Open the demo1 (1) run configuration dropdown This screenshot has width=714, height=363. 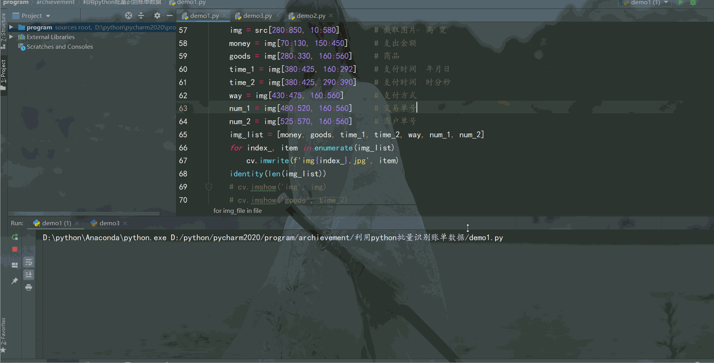click(x=645, y=3)
